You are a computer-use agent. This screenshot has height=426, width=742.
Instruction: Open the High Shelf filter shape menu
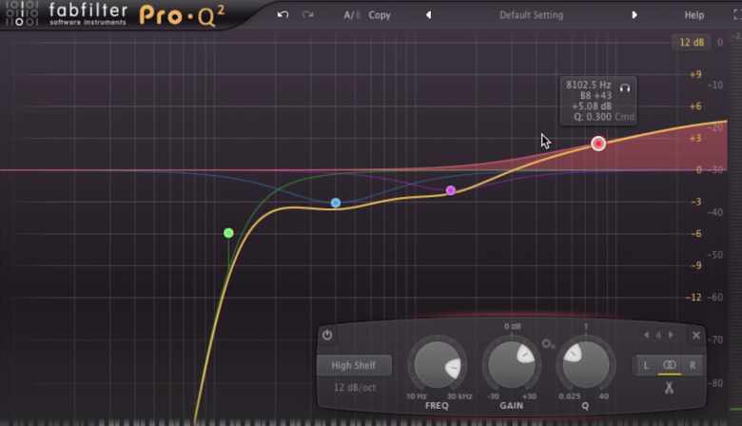(354, 365)
